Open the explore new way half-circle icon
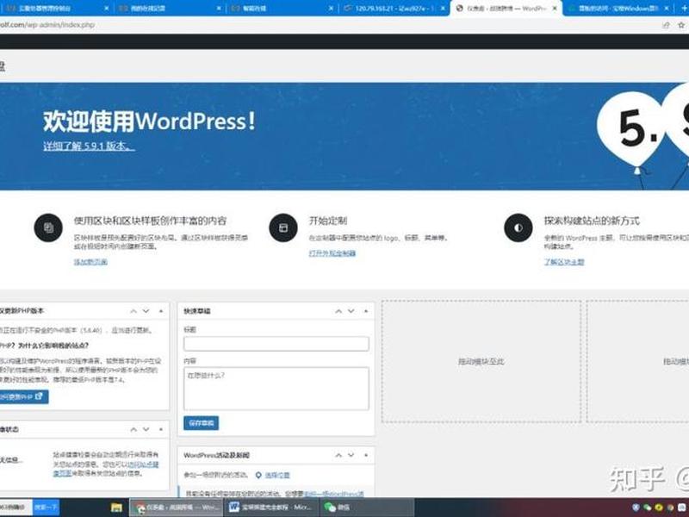 tap(518, 227)
